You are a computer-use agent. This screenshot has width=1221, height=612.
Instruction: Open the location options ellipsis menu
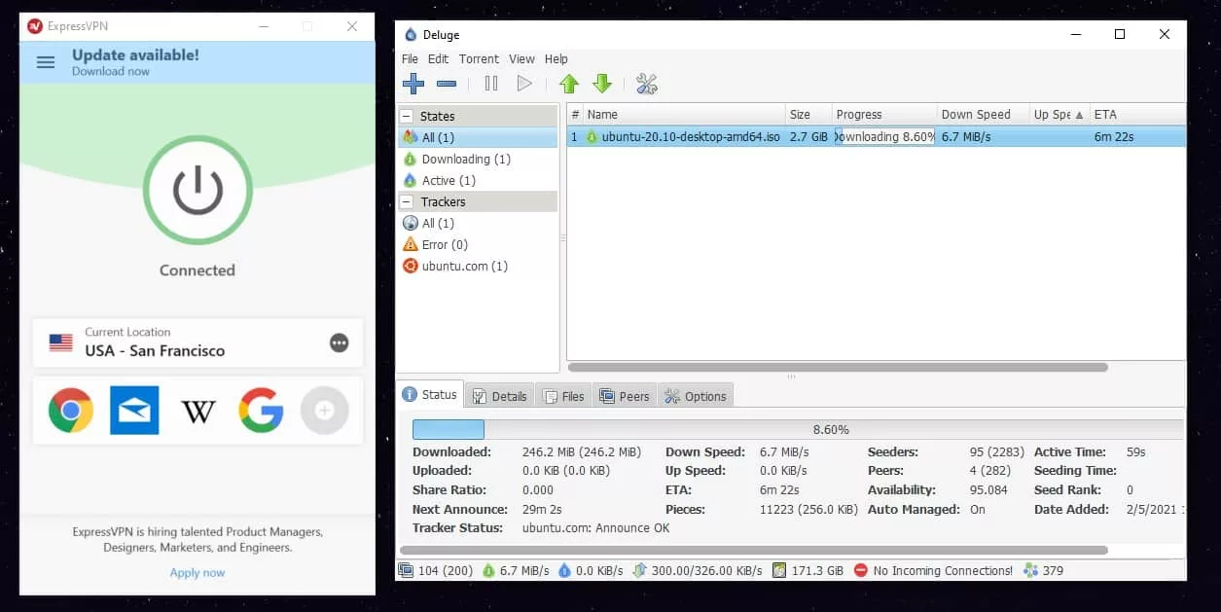pos(339,342)
